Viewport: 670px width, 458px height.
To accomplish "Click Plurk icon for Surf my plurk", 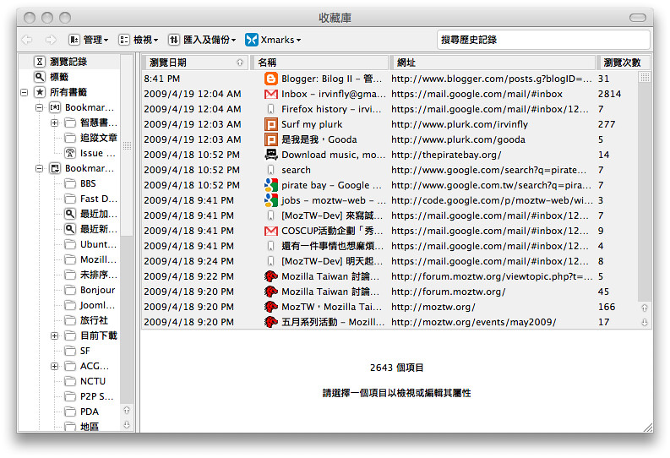I will [271, 124].
